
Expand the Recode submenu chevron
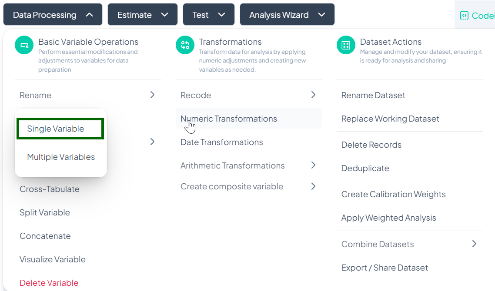[x=313, y=95]
